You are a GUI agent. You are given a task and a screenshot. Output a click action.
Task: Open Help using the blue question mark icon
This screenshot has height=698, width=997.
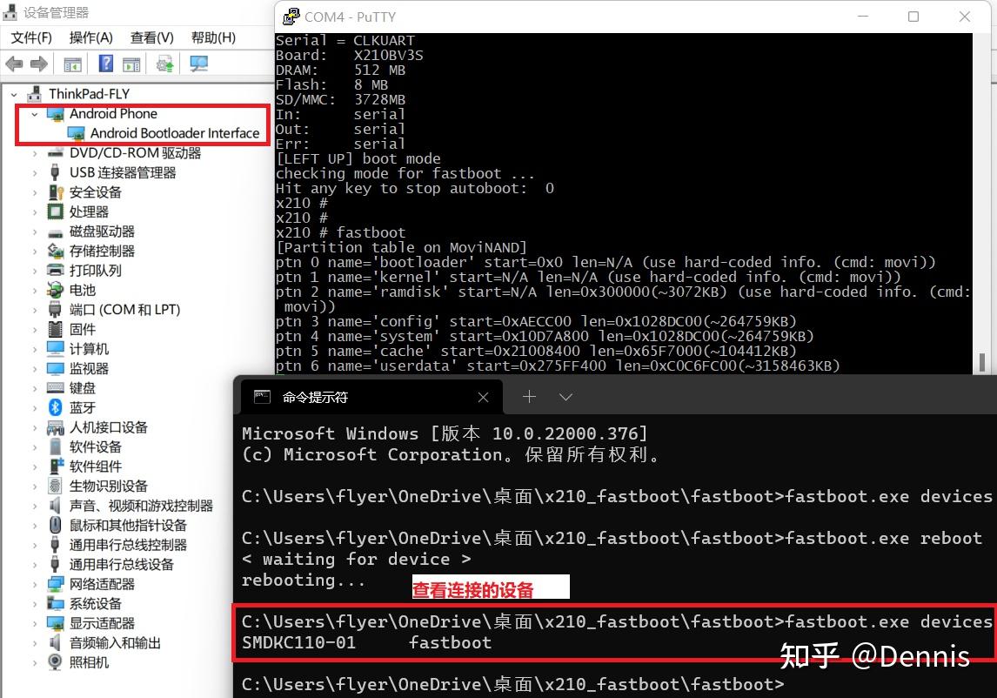pyautogui.click(x=104, y=64)
